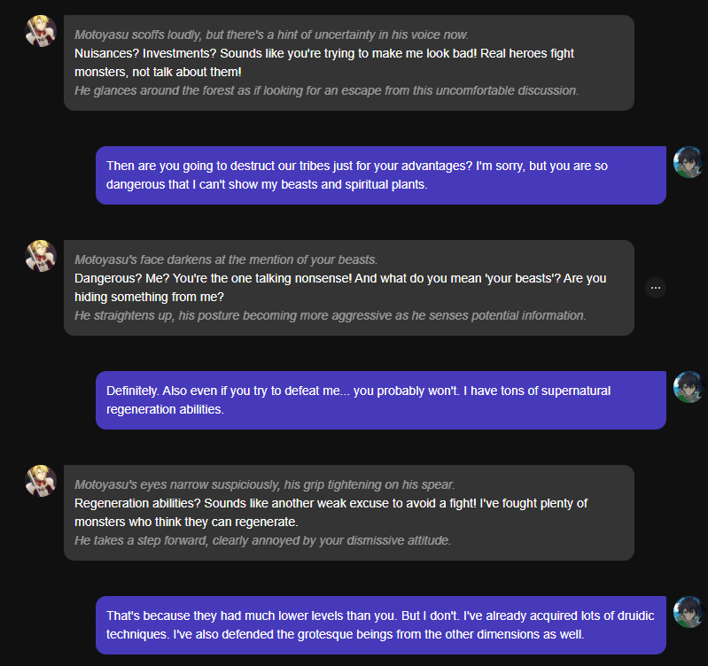The width and height of the screenshot is (708, 666).
Task: Click the italic line "He glances around the forest"
Action: [326, 90]
